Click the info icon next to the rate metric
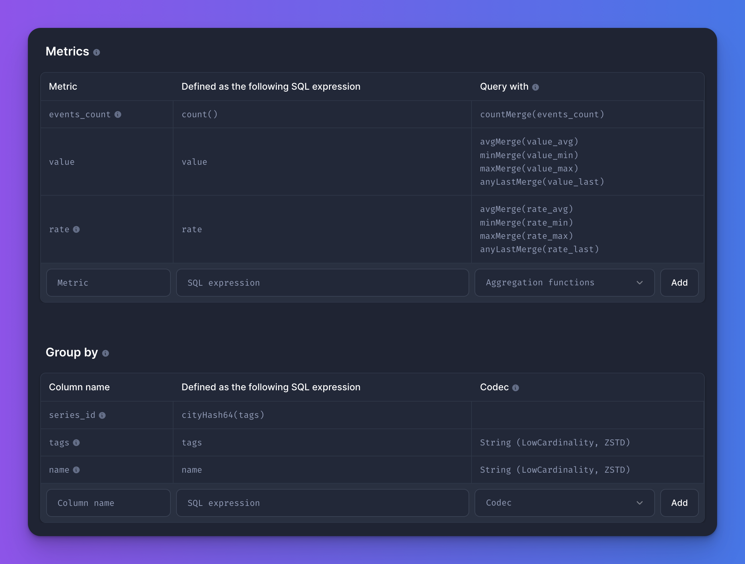745x564 pixels. coord(77,230)
